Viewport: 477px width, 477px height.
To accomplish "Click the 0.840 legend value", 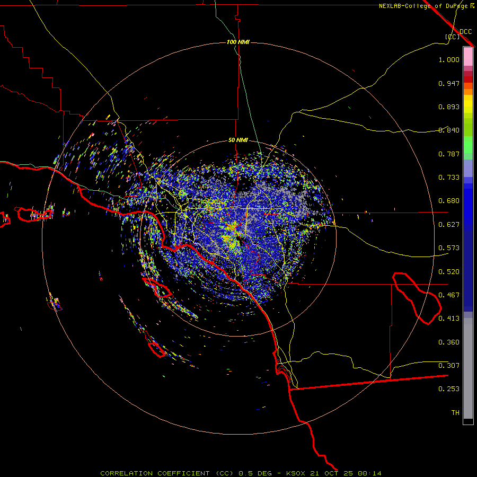I will pos(449,130).
